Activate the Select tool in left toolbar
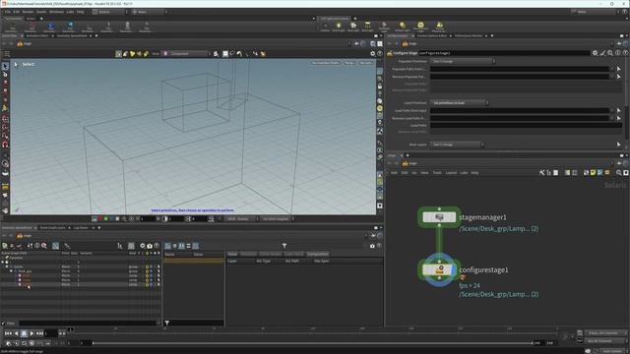This screenshot has width=630, height=354. point(5,66)
